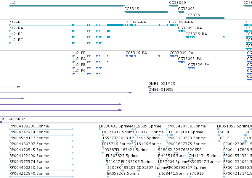Viewport: 252px width, 178px height.
Task: Select RP004375574.5prime EST
Action: [41, 164]
